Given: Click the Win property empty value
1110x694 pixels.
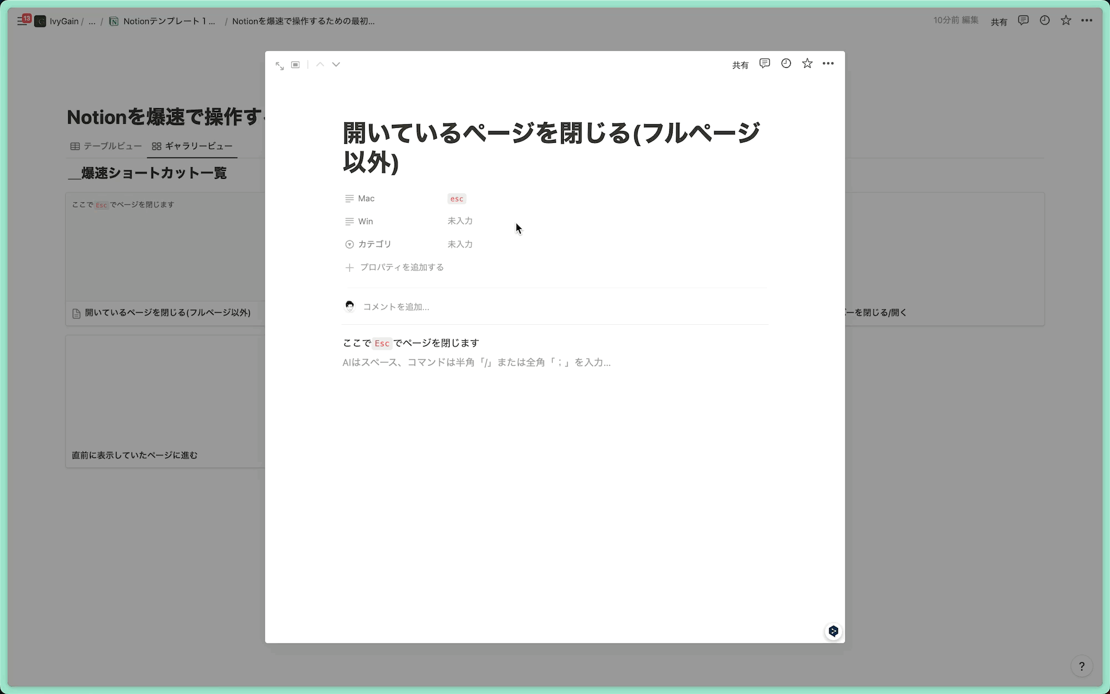Looking at the screenshot, I should click(x=460, y=221).
